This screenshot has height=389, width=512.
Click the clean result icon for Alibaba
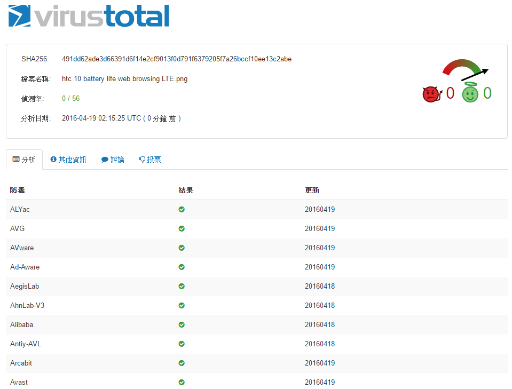click(182, 325)
